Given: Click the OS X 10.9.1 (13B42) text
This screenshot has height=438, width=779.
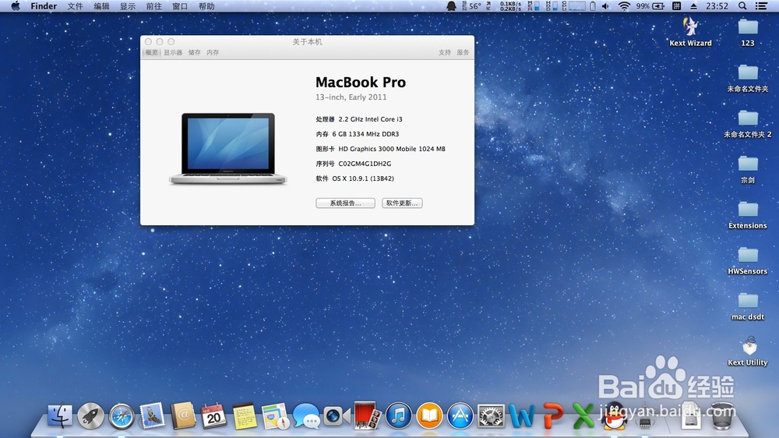Looking at the screenshot, I should (363, 178).
